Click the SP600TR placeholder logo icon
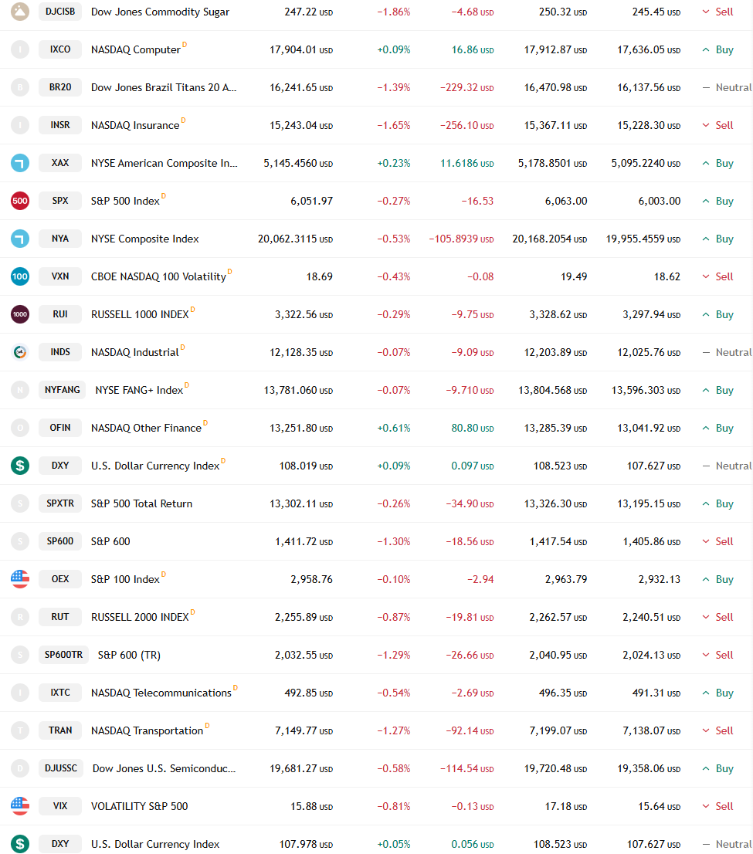The height and width of the screenshot is (854, 753). [20, 655]
